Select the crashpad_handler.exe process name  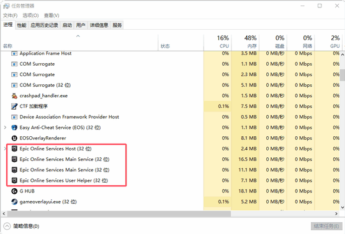point(43,96)
